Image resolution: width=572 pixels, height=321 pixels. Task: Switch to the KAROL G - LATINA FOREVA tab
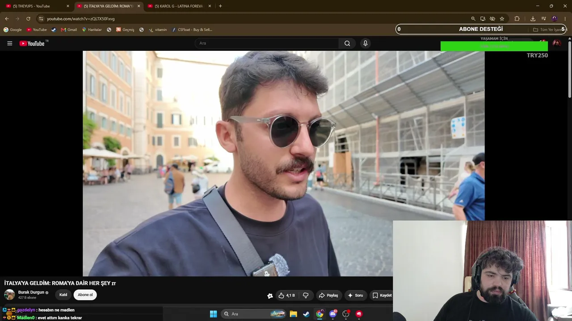(178, 6)
